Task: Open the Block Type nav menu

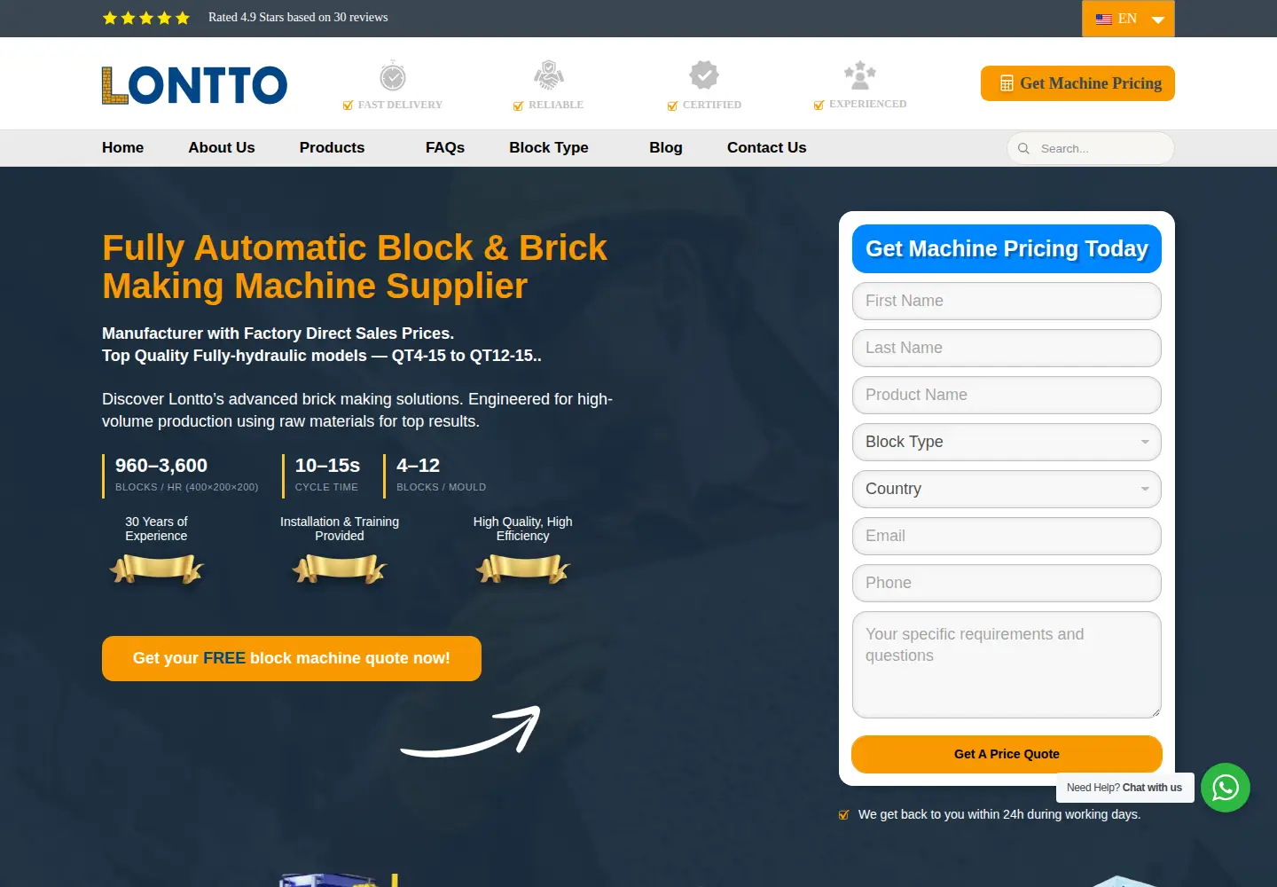Action: (x=549, y=148)
